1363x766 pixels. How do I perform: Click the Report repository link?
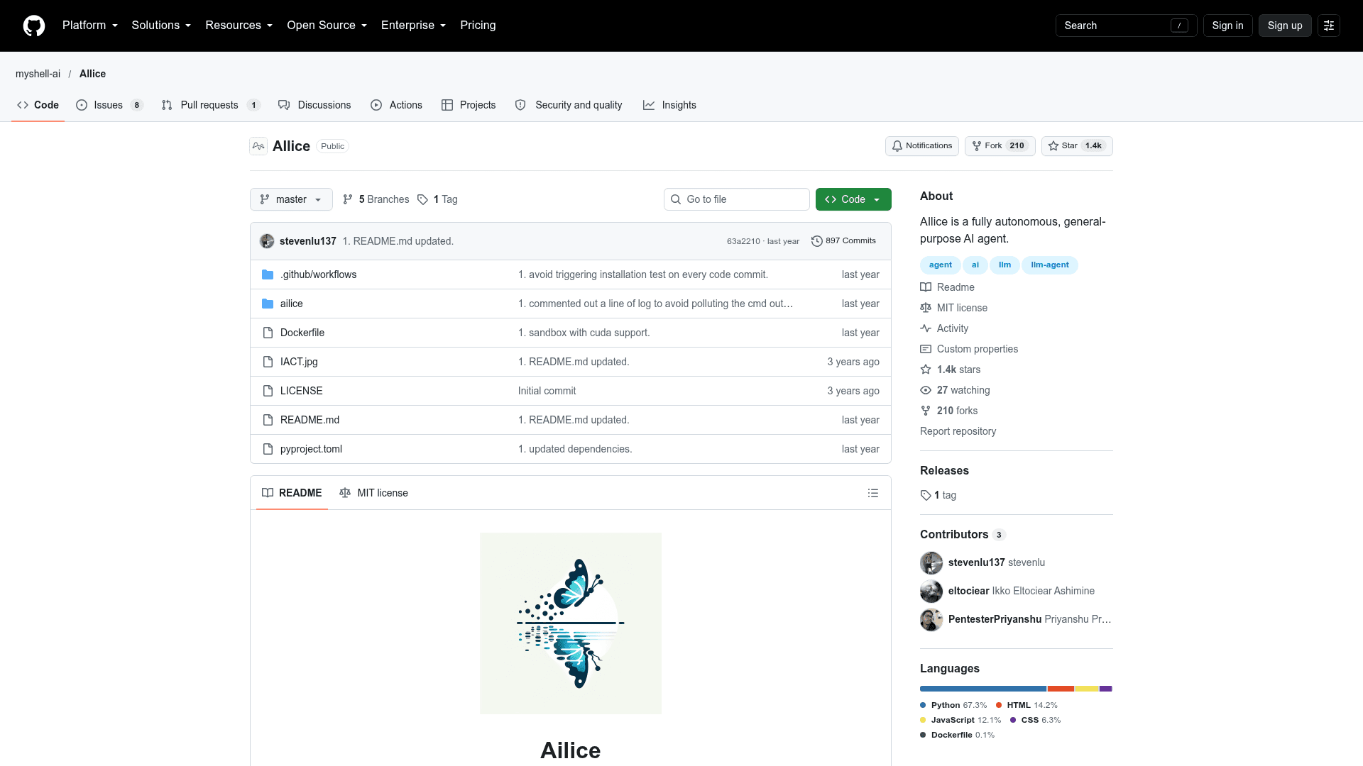point(958,431)
